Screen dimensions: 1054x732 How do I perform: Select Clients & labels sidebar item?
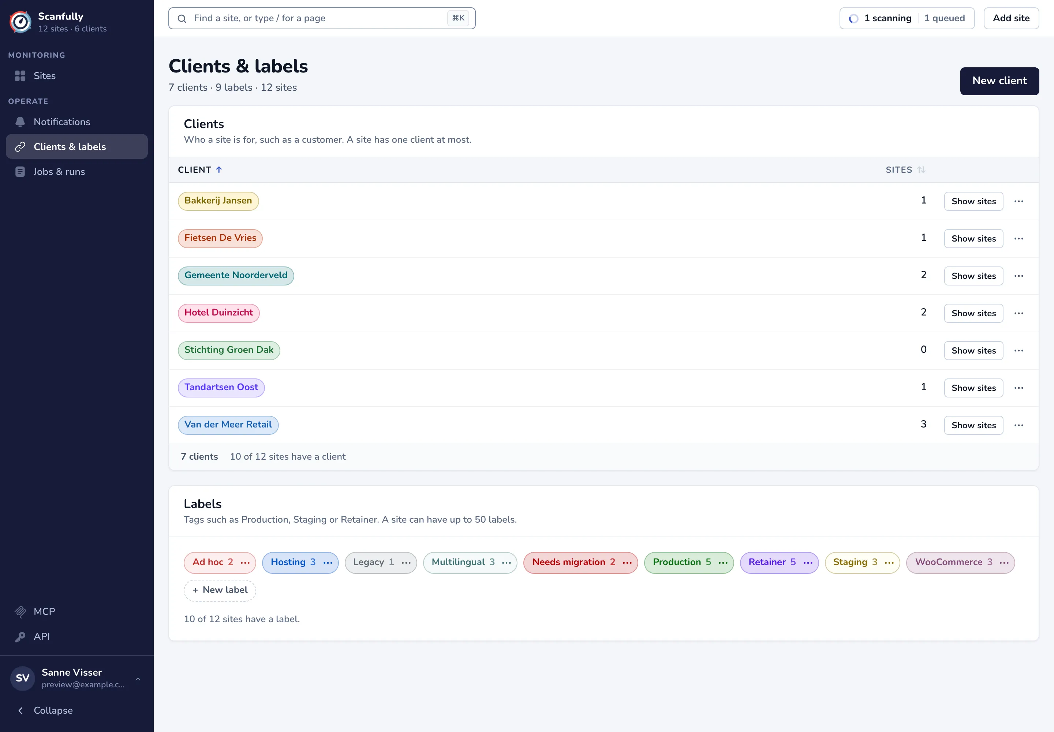coord(76,147)
